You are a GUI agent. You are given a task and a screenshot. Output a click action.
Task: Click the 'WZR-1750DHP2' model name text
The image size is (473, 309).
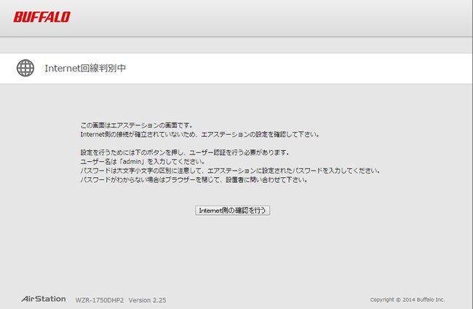tap(100, 300)
